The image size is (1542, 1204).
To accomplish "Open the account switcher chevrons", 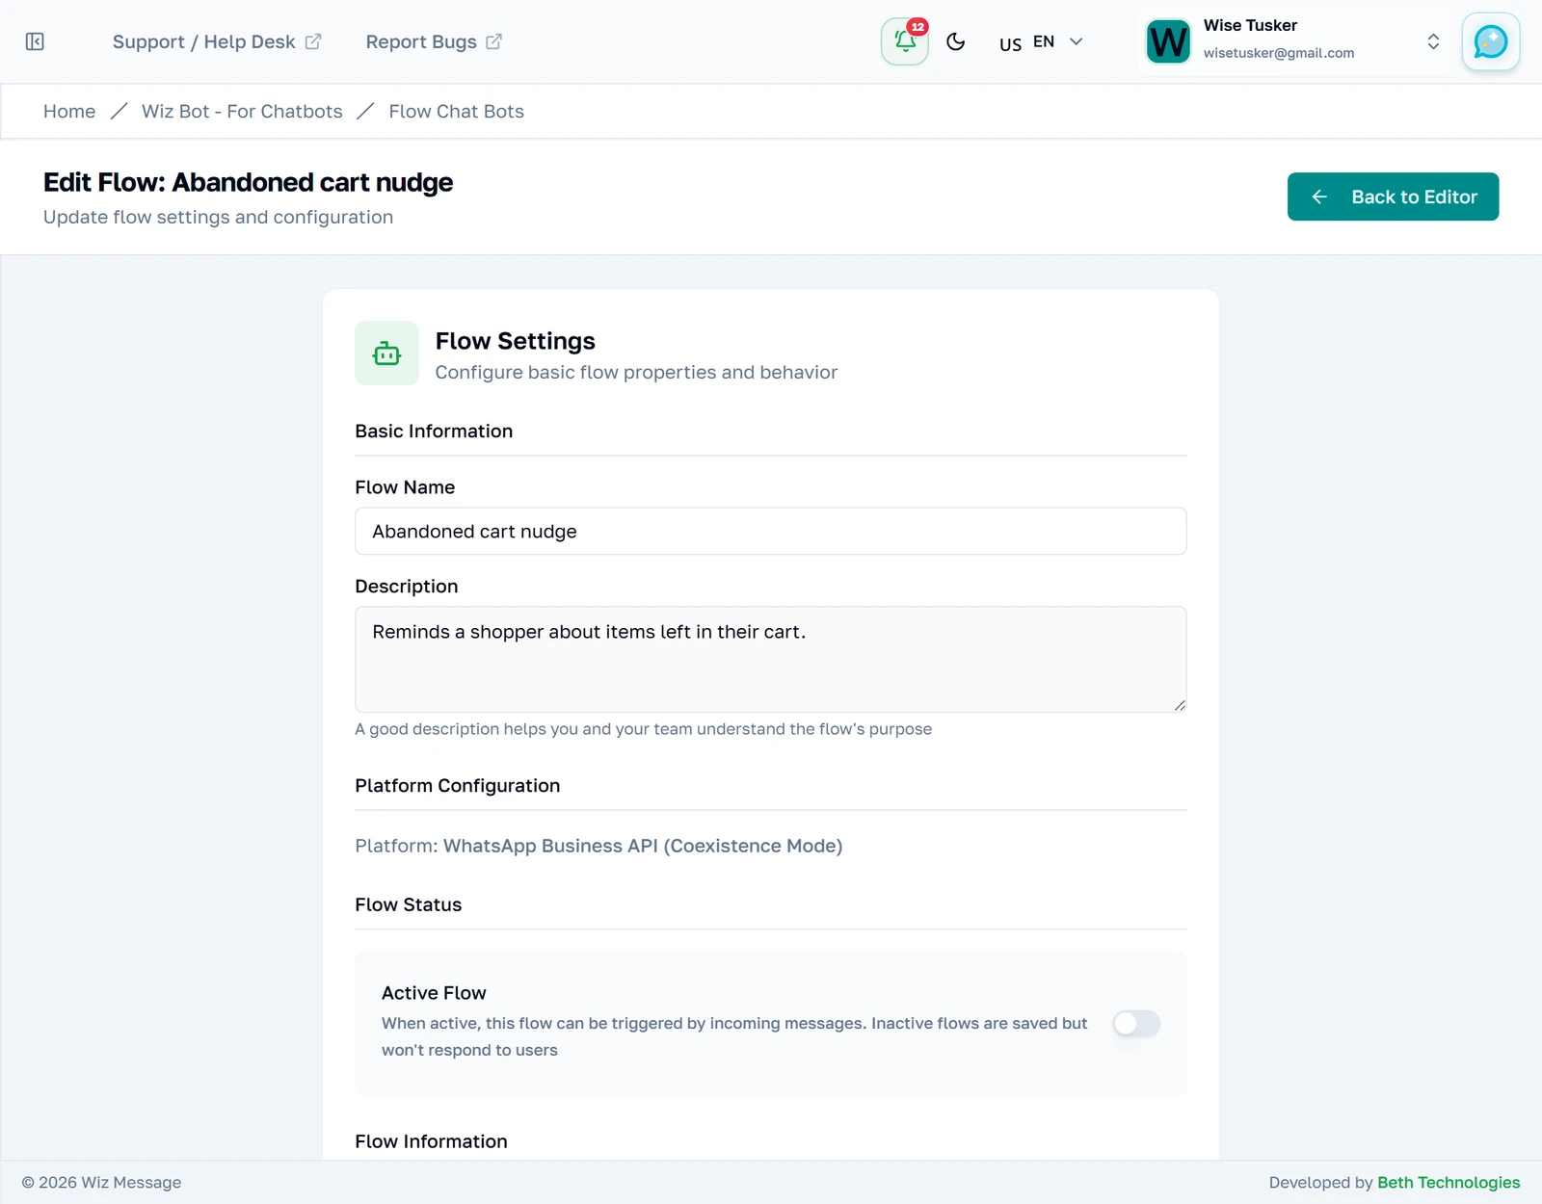I will pos(1433,41).
